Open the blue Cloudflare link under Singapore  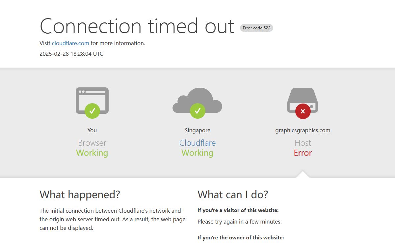click(197, 143)
